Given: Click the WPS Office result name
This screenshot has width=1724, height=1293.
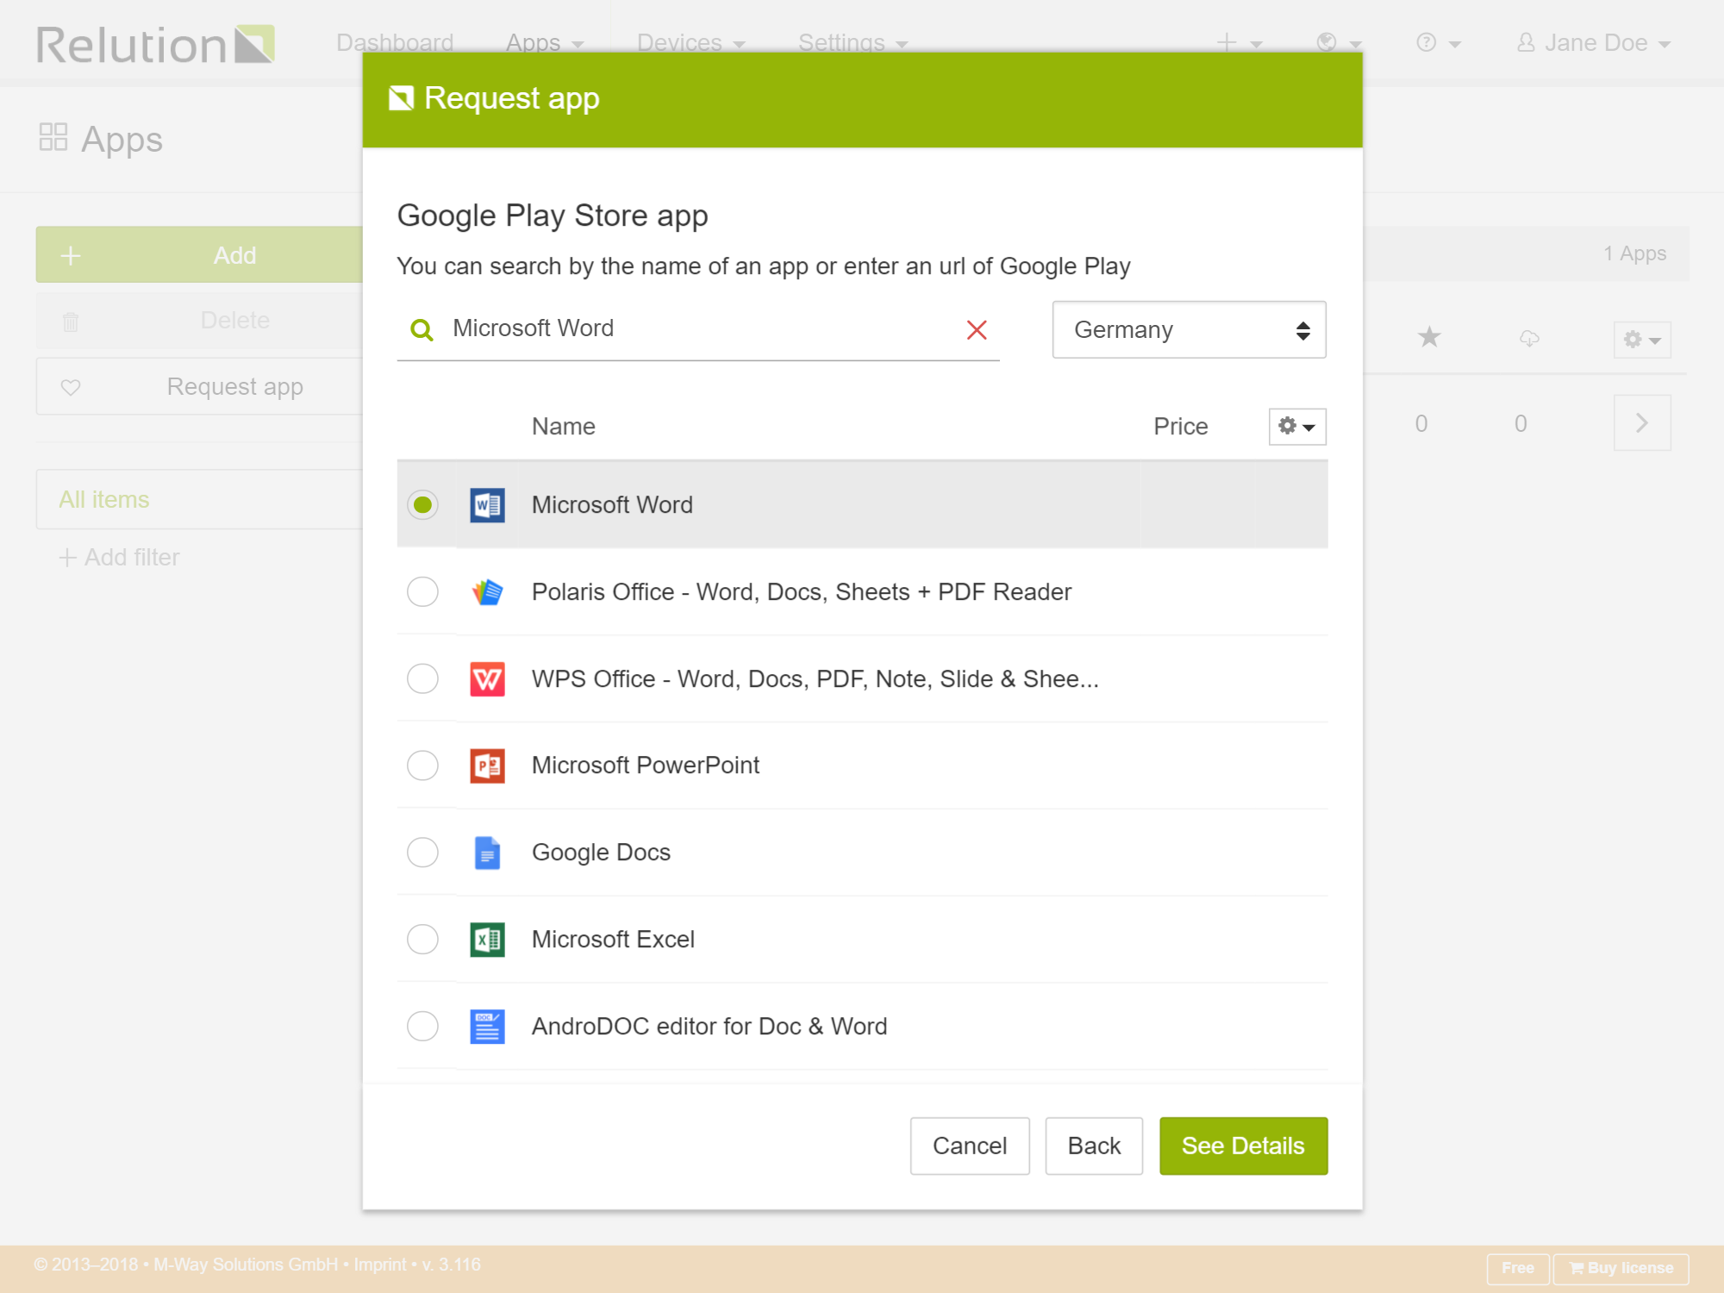Looking at the screenshot, I should (815, 679).
